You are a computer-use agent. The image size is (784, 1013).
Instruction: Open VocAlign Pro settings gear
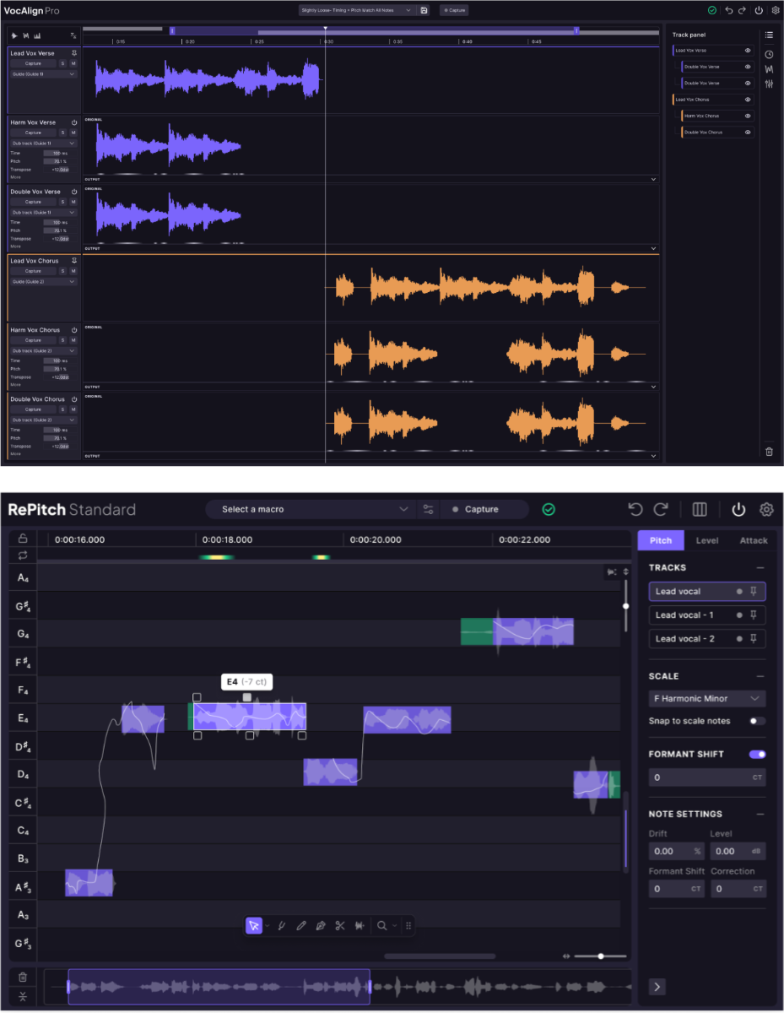(x=775, y=10)
